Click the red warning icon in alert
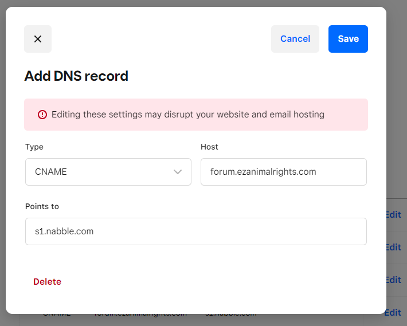The height and width of the screenshot is (326, 407). click(x=42, y=115)
